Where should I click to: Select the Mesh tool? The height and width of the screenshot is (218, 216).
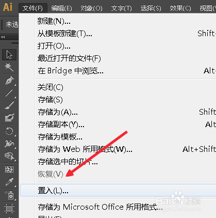[9, 169]
